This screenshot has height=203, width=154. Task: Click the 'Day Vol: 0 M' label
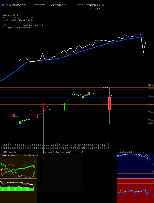point(97,9)
